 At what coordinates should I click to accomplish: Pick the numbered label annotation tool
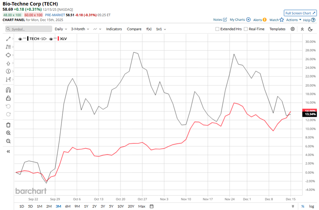pyautogui.click(x=8, y=71)
